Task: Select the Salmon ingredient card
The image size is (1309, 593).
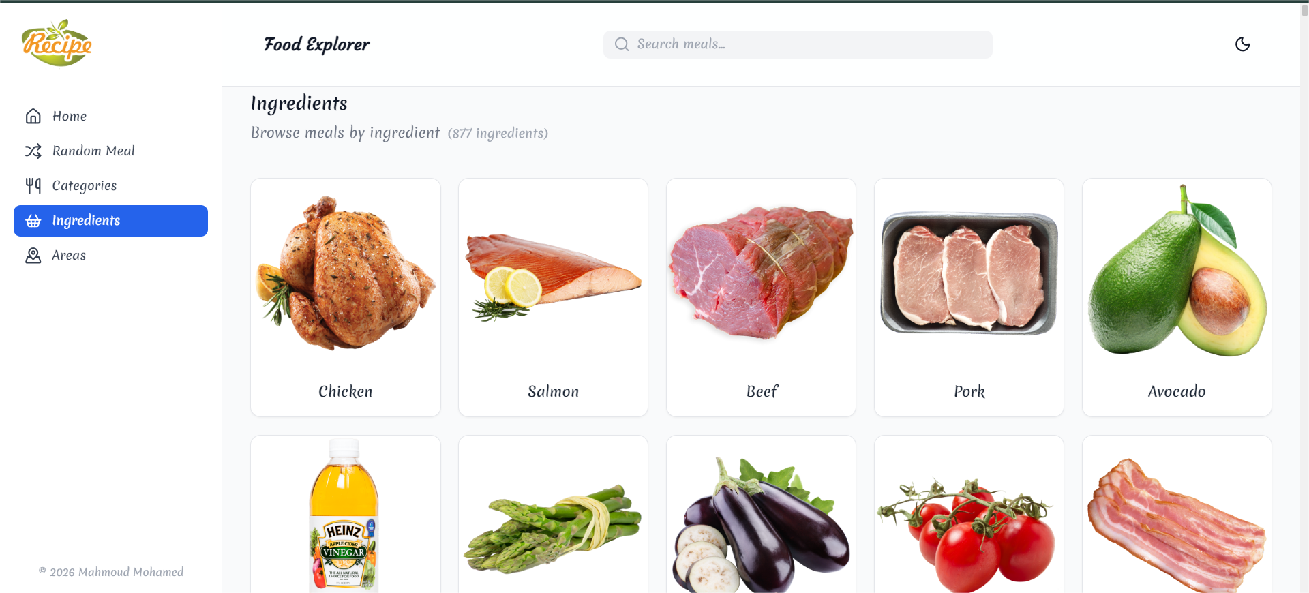Action: pos(553,297)
